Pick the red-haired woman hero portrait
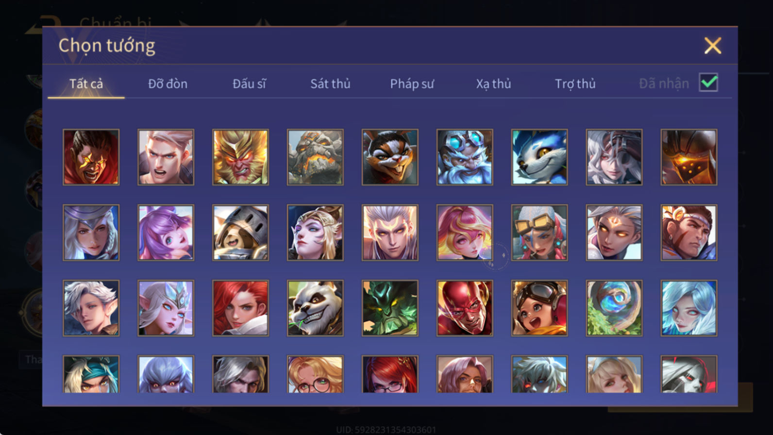The height and width of the screenshot is (435, 773). 240,308
